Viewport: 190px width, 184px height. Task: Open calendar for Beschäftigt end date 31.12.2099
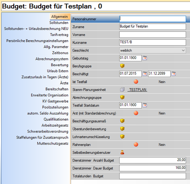pyautogui.click(x=174, y=74)
